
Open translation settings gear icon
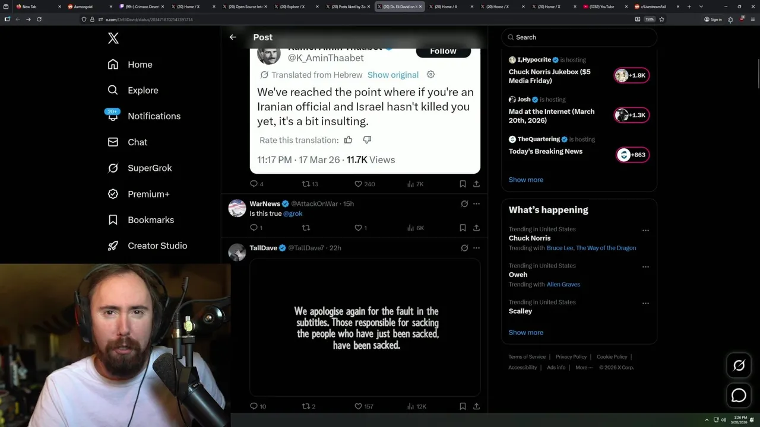431,75
